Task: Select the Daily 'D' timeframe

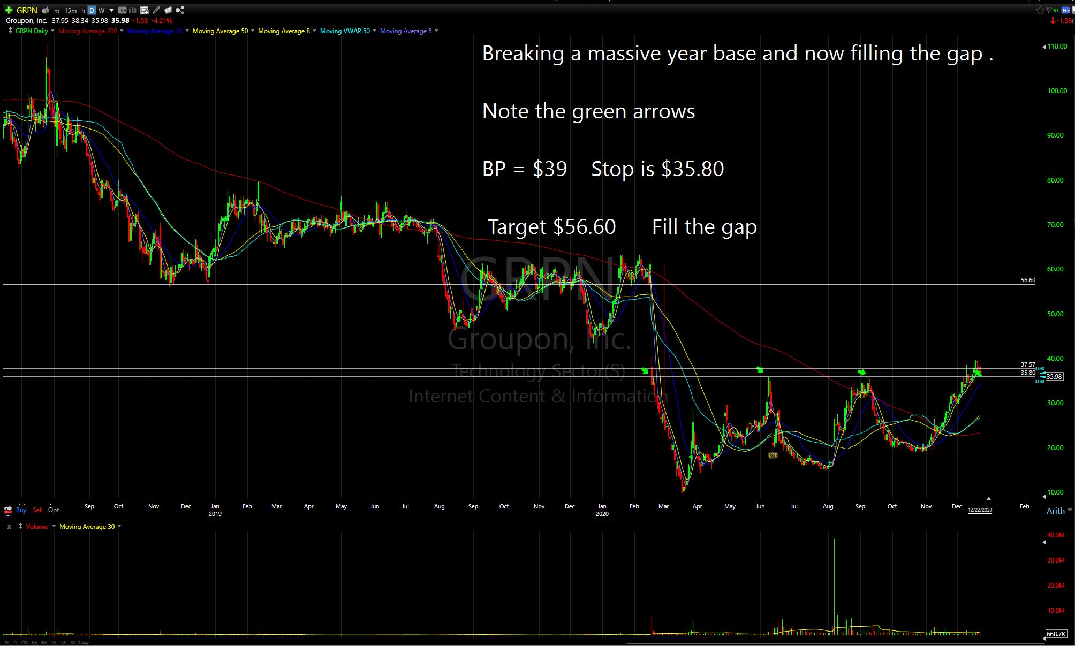Action: 92,10
